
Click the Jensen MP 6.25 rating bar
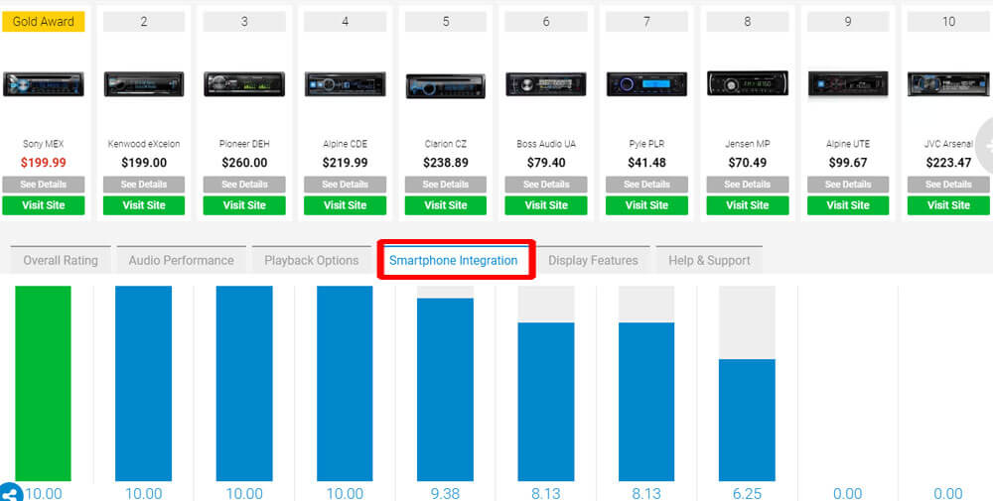(x=748, y=420)
